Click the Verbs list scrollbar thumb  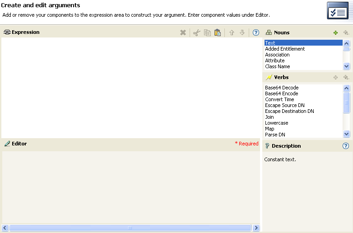coord(346,103)
